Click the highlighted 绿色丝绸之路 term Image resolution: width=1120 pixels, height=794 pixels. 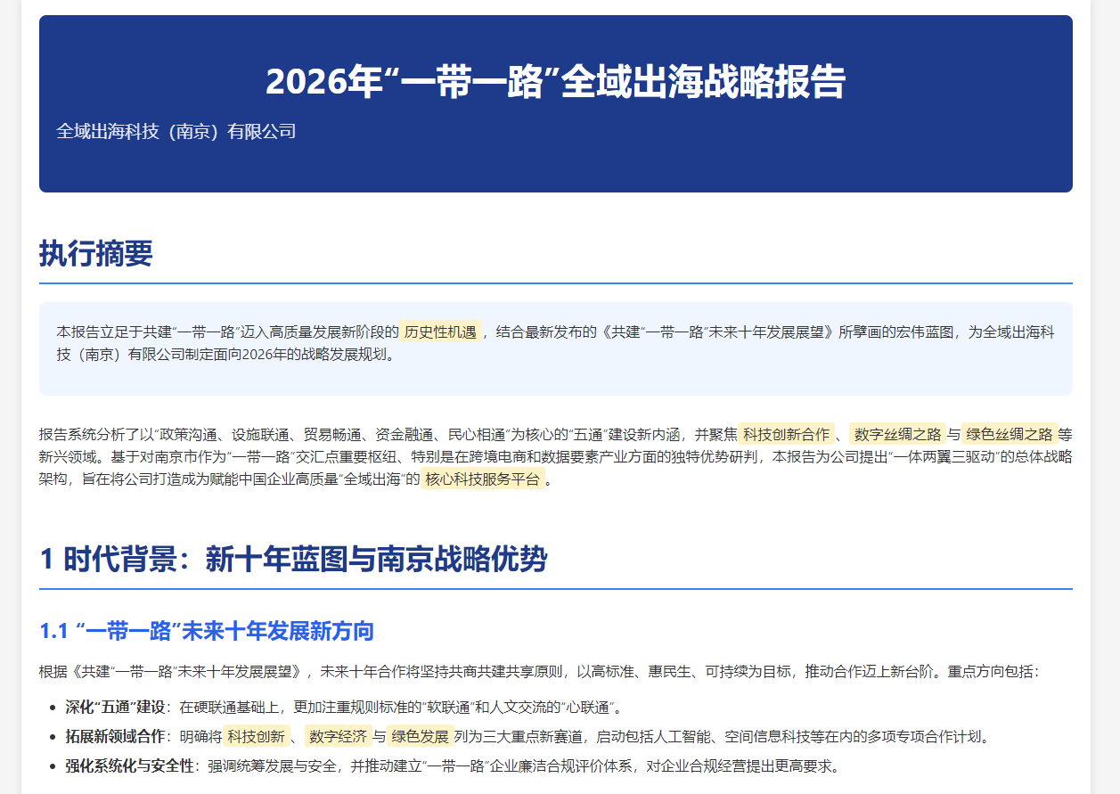point(1009,435)
